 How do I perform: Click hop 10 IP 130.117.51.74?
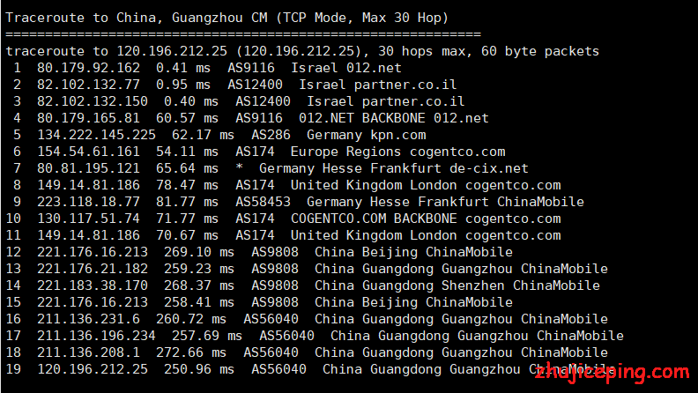[x=88, y=219]
